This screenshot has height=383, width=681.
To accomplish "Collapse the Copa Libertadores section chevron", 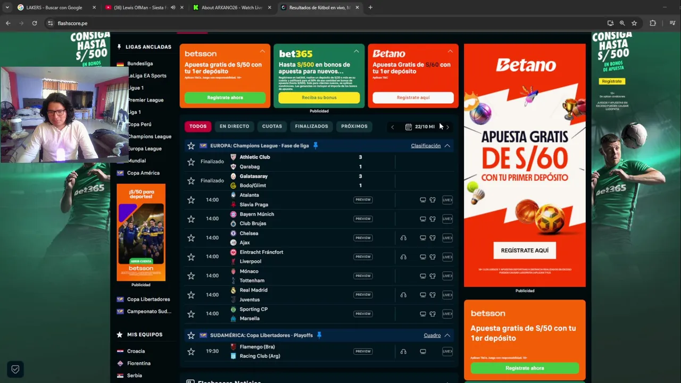I will pos(447,336).
